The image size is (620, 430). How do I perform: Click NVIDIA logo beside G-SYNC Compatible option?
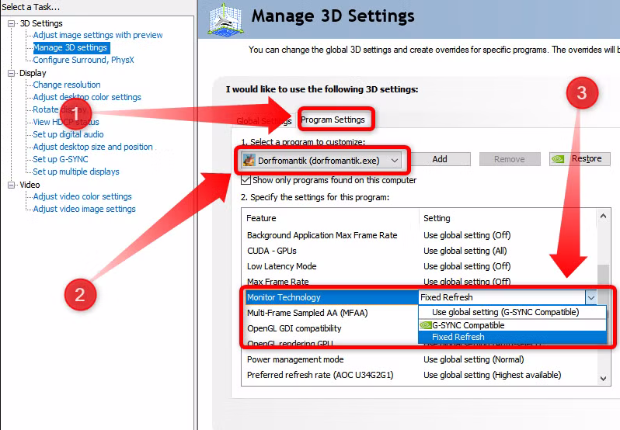point(425,325)
